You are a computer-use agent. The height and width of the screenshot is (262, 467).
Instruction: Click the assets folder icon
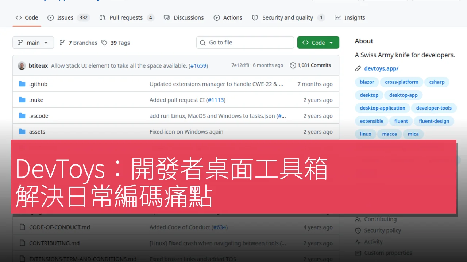22,132
